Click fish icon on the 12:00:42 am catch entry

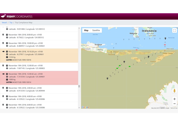coord(3,74)
